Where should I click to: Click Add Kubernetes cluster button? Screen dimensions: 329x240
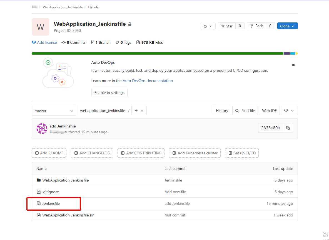point(195,153)
